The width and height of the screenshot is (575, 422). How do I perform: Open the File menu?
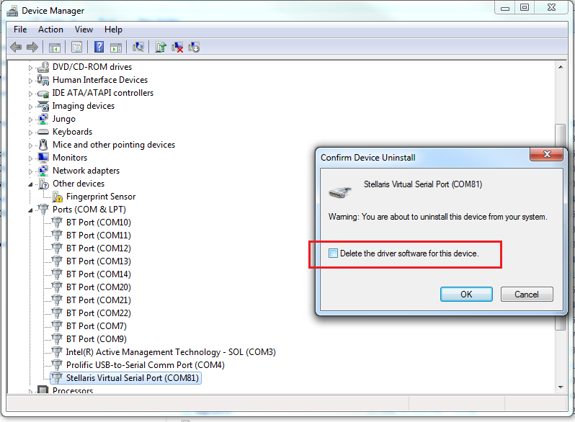(x=20, y=30)
